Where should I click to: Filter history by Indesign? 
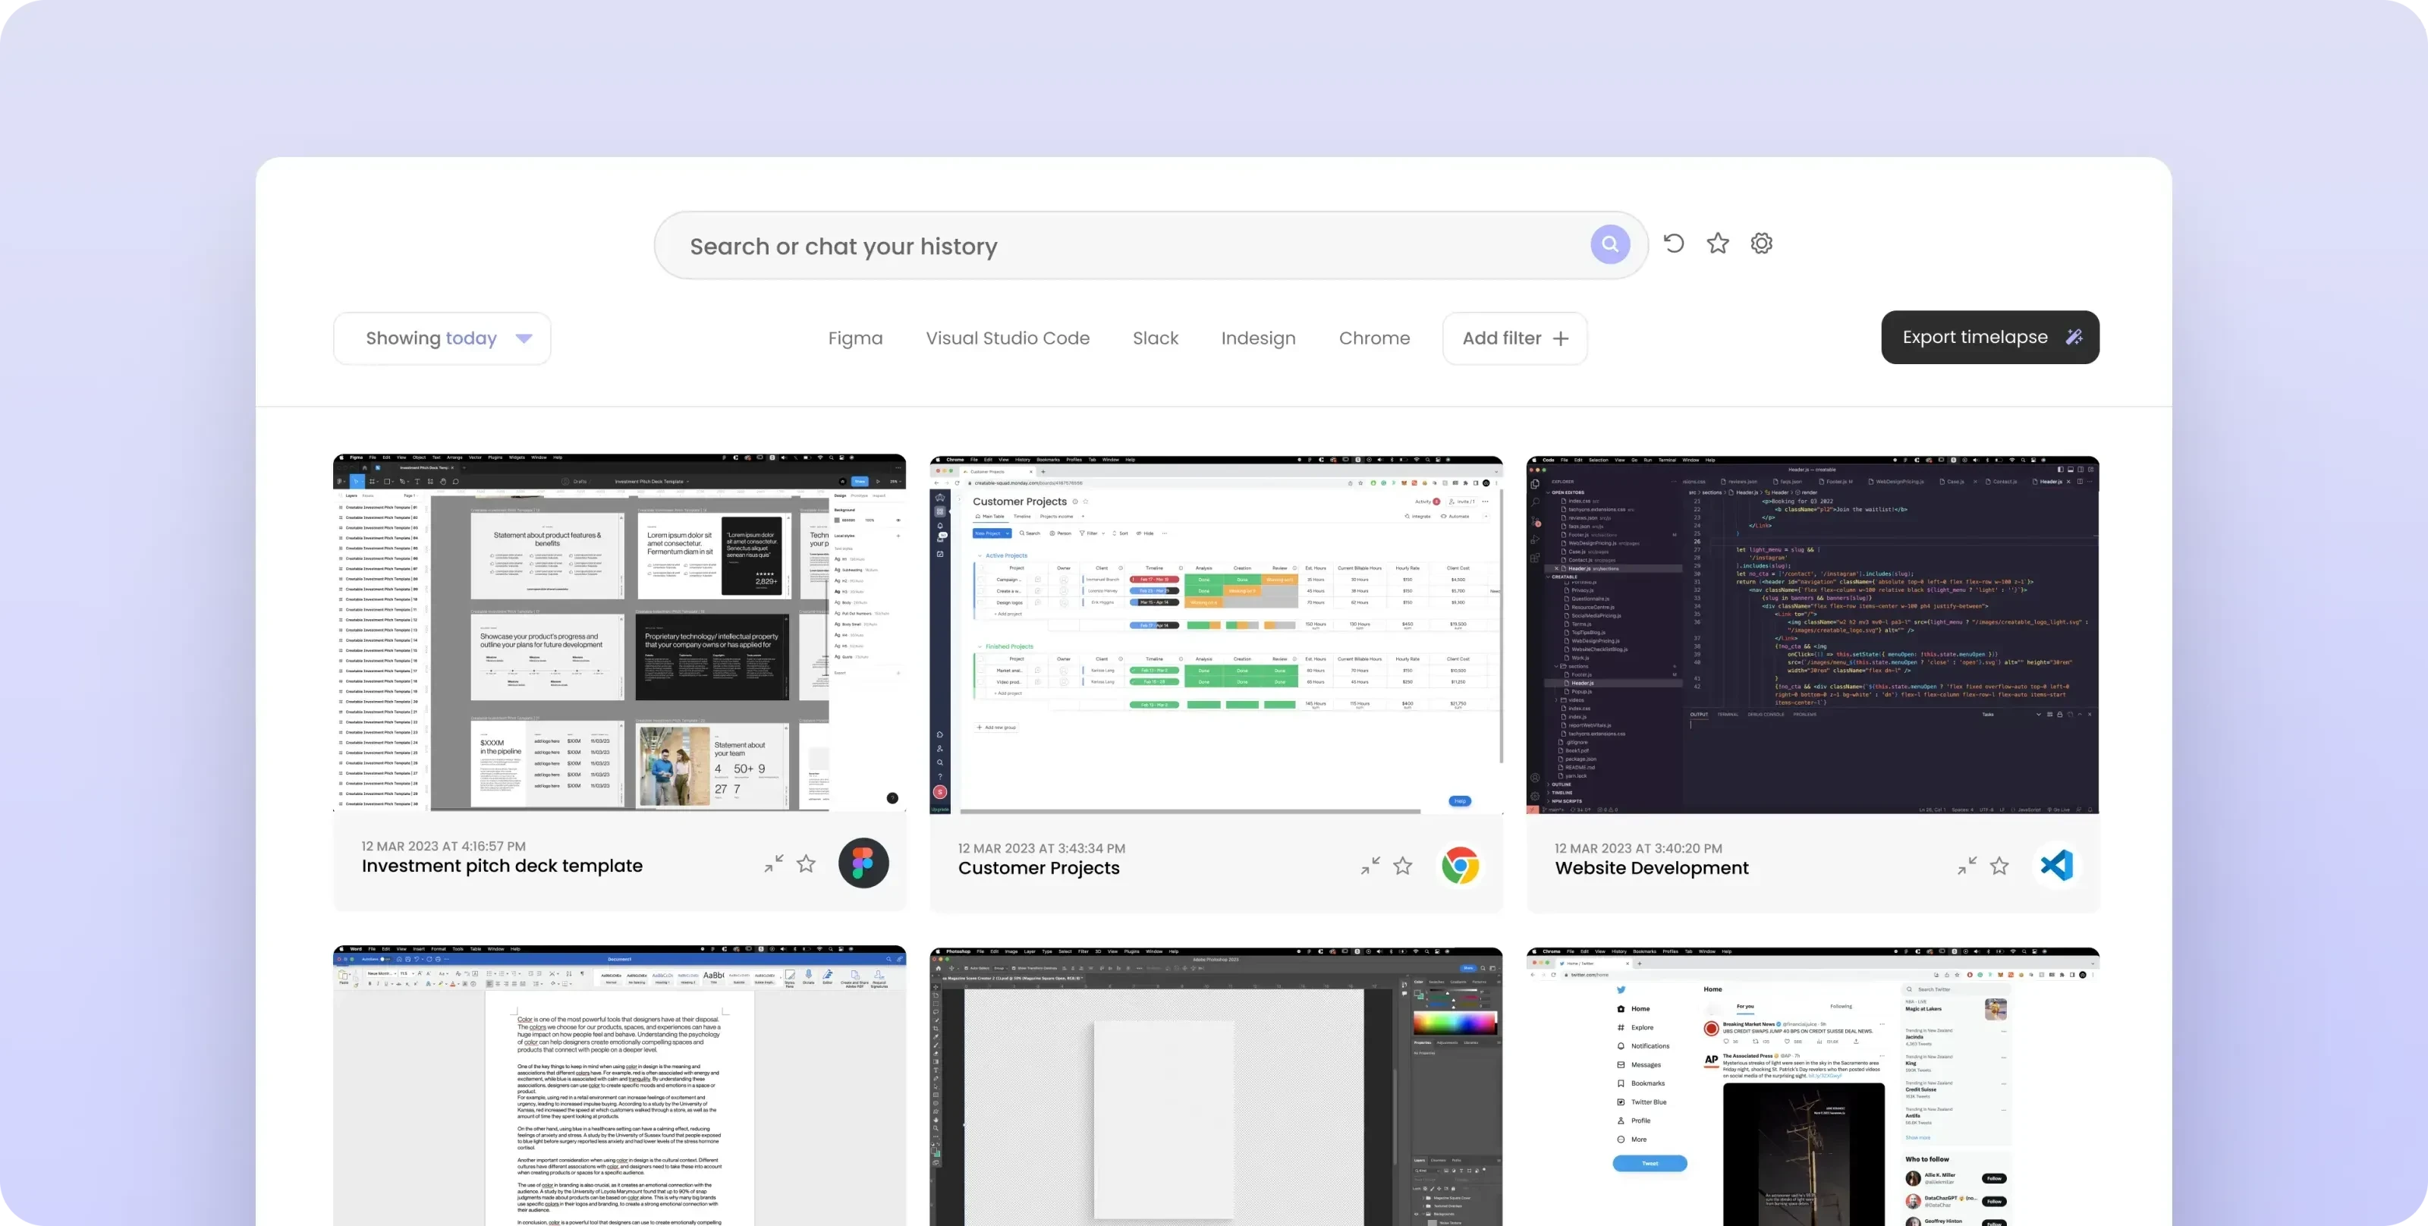click(x=1258, y=338)
